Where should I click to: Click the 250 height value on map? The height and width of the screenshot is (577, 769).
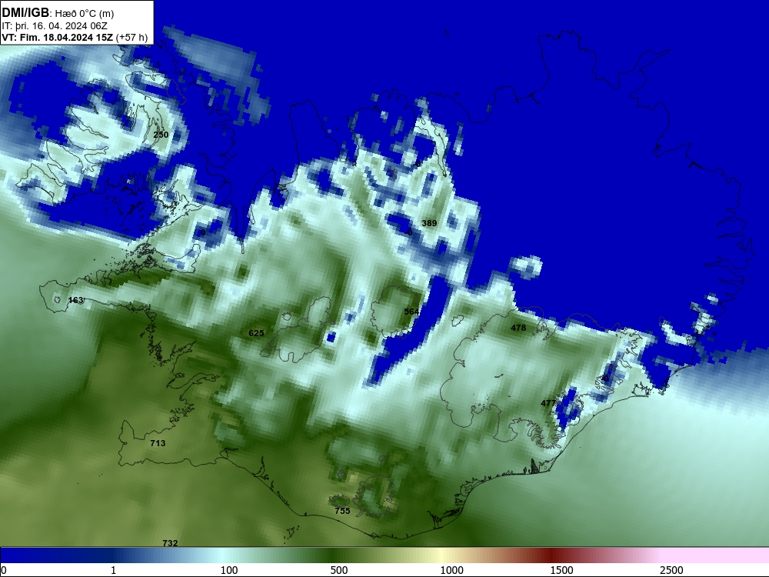[x=161, y=135]
